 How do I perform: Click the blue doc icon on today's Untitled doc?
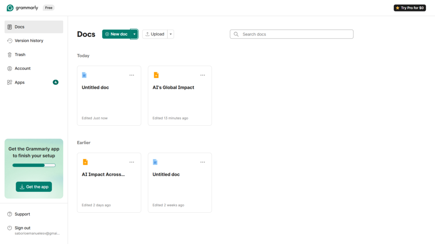click(85, 75)
